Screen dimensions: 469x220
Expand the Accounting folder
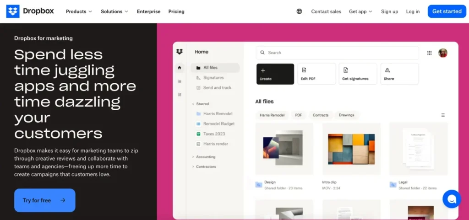point(193,157)
